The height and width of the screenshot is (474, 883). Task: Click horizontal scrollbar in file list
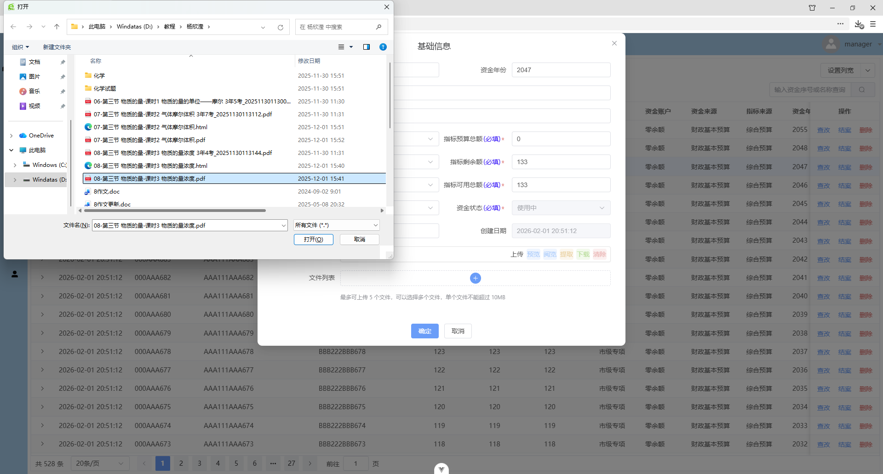(175, 211)
